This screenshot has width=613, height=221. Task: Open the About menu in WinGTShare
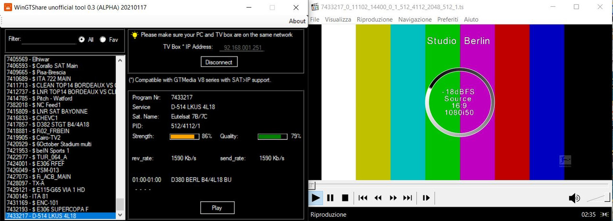(x=297, y=21)
